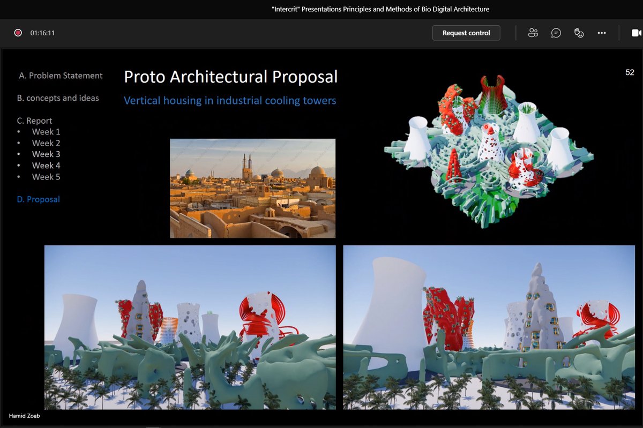Image resolution: width=643 pixels, height=428 pixels.
Task: Collapse the D. Proposal section
Action: click(38, 199)
